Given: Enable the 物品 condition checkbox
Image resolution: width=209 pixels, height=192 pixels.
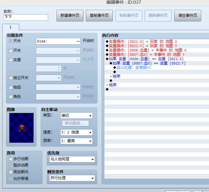Looking at the screenshot, I should coord(10,87).
